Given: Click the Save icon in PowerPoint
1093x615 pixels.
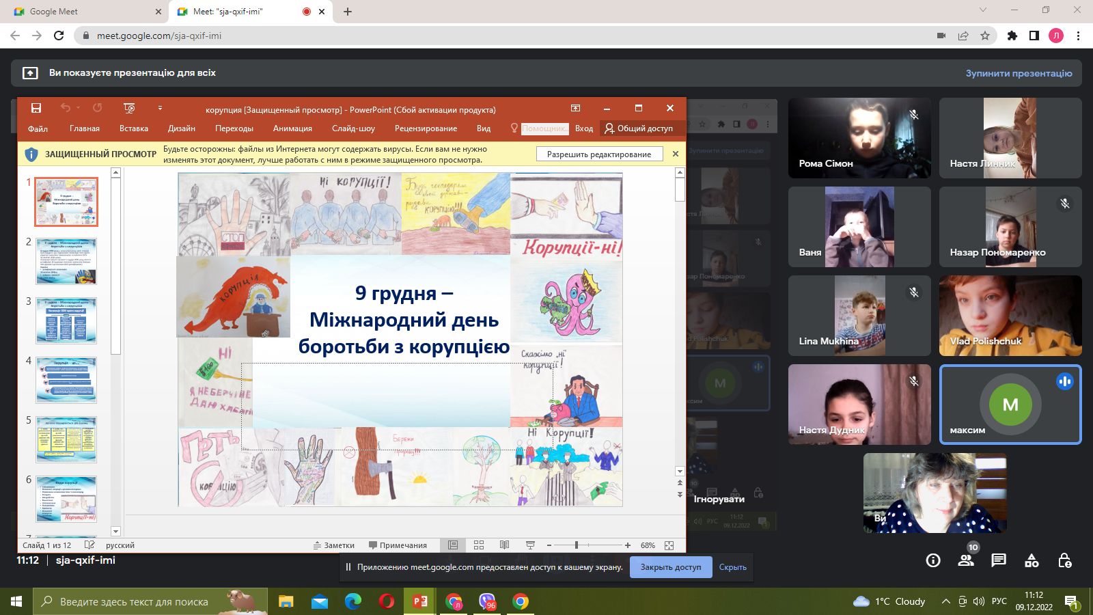Looking at the screenshot, I should coord(36,108).
